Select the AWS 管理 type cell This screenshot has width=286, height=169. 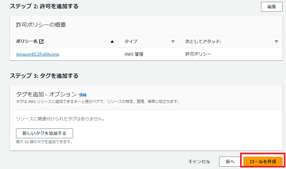[x=134, y=54]
